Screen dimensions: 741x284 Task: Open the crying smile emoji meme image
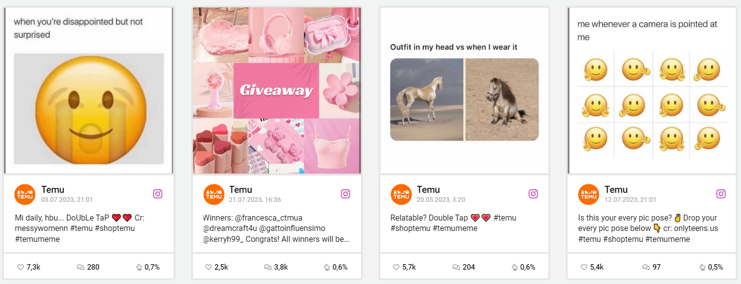pyautogui.click(x=88, y=90)
